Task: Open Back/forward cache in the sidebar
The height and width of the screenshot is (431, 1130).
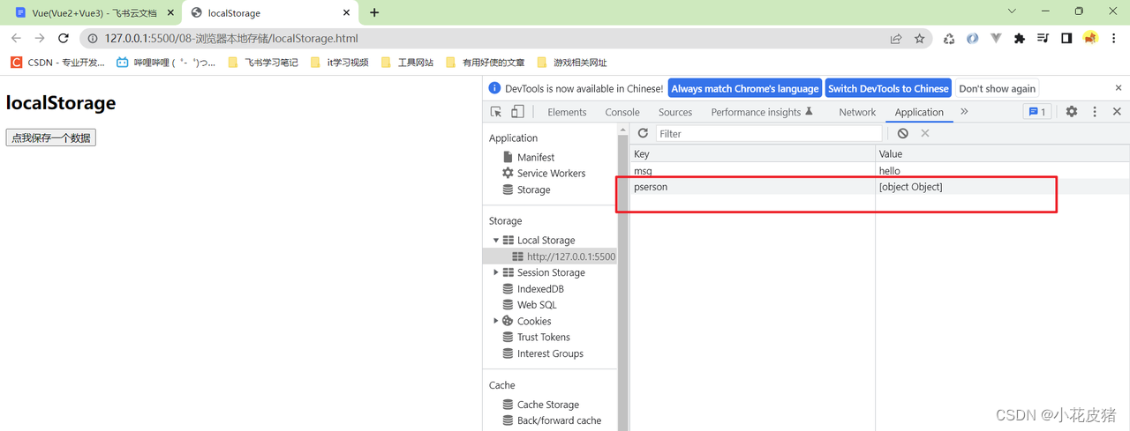Action: (x=559, y=420)
